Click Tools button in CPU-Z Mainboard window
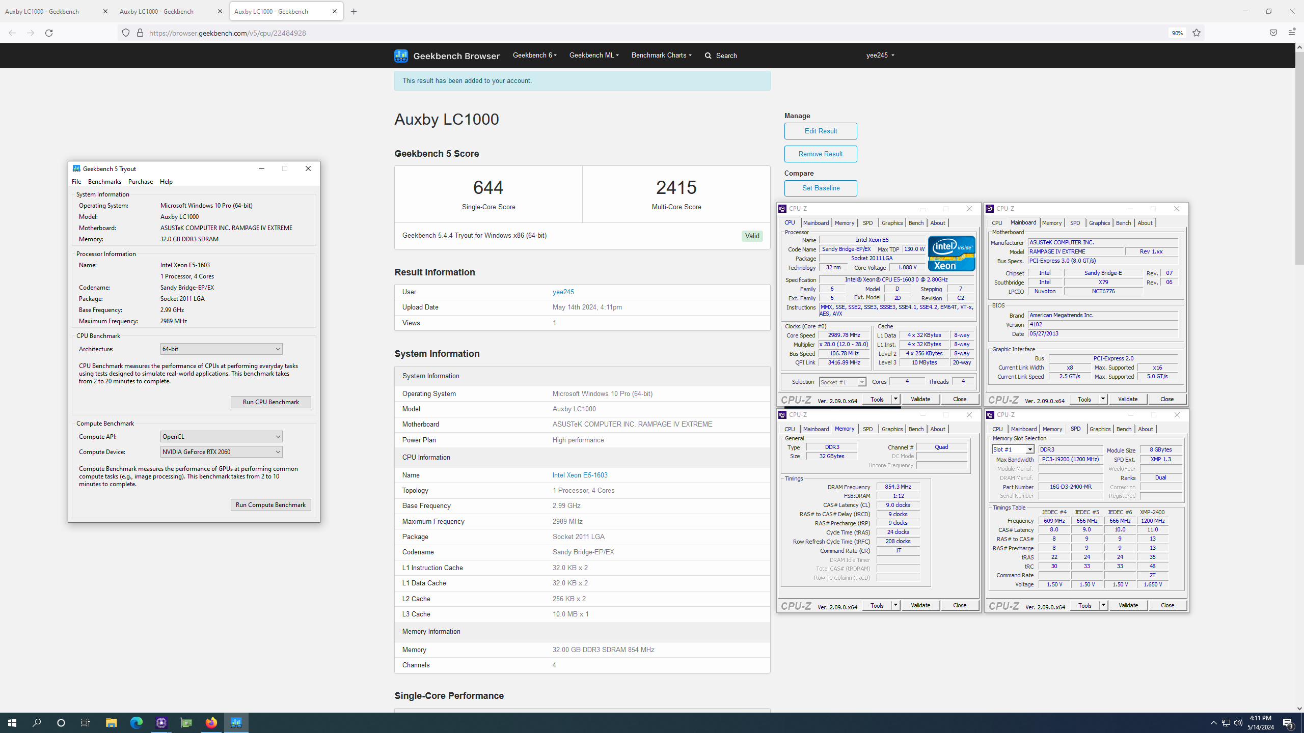The image size is (1304, 733). [1084, 399]
